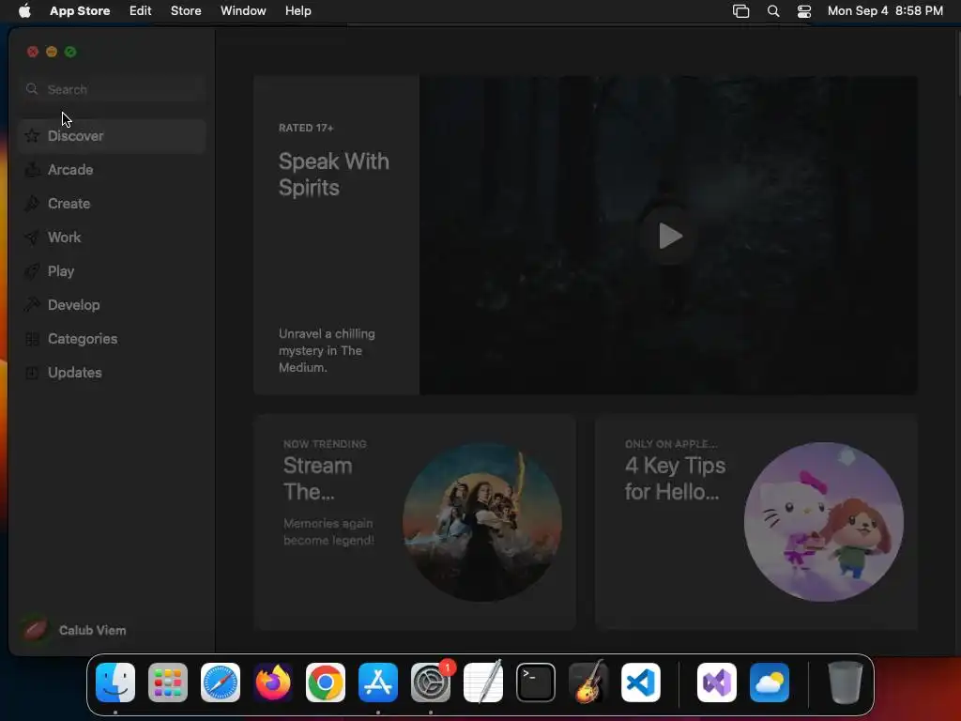Open System Settings from the Dock
This screenshot has height=721, width=961.
[x=430, y=683]
